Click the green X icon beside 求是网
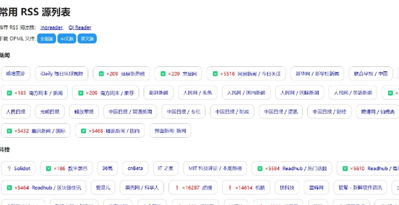 click(163, 74)
